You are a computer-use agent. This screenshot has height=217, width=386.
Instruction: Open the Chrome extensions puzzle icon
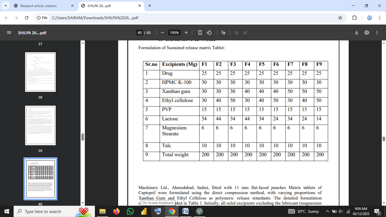click(x=354, y=18)
